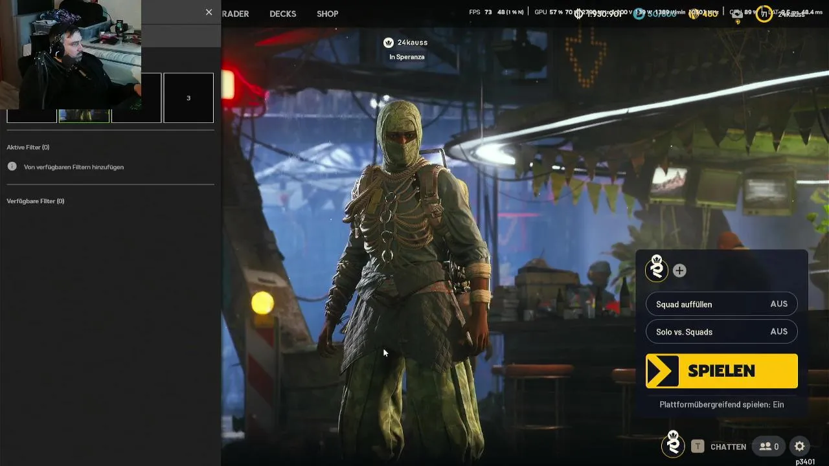Open the friends list showing 0
This screenshot has height=466, width=829.
[x=769, y=446]
